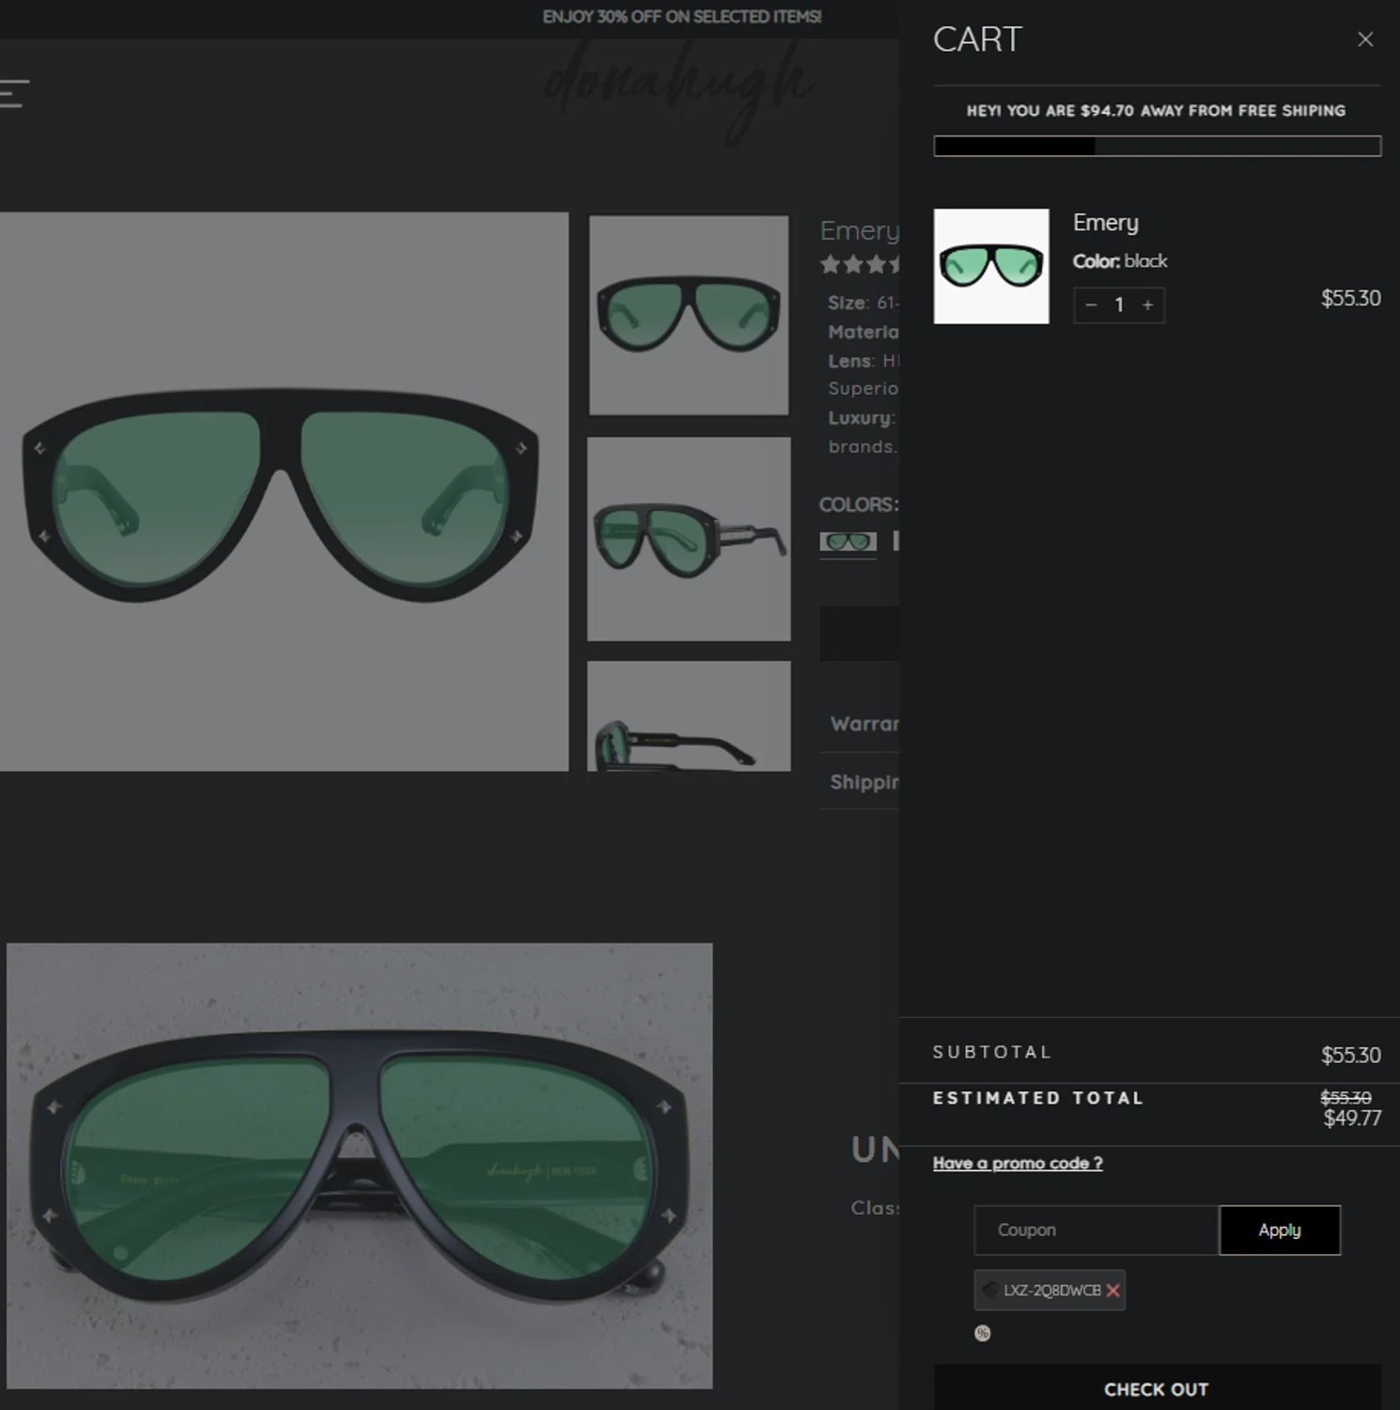Screen dimensions: 1400x1410
Task: Click the product star rating
Action: pos(860,264)
